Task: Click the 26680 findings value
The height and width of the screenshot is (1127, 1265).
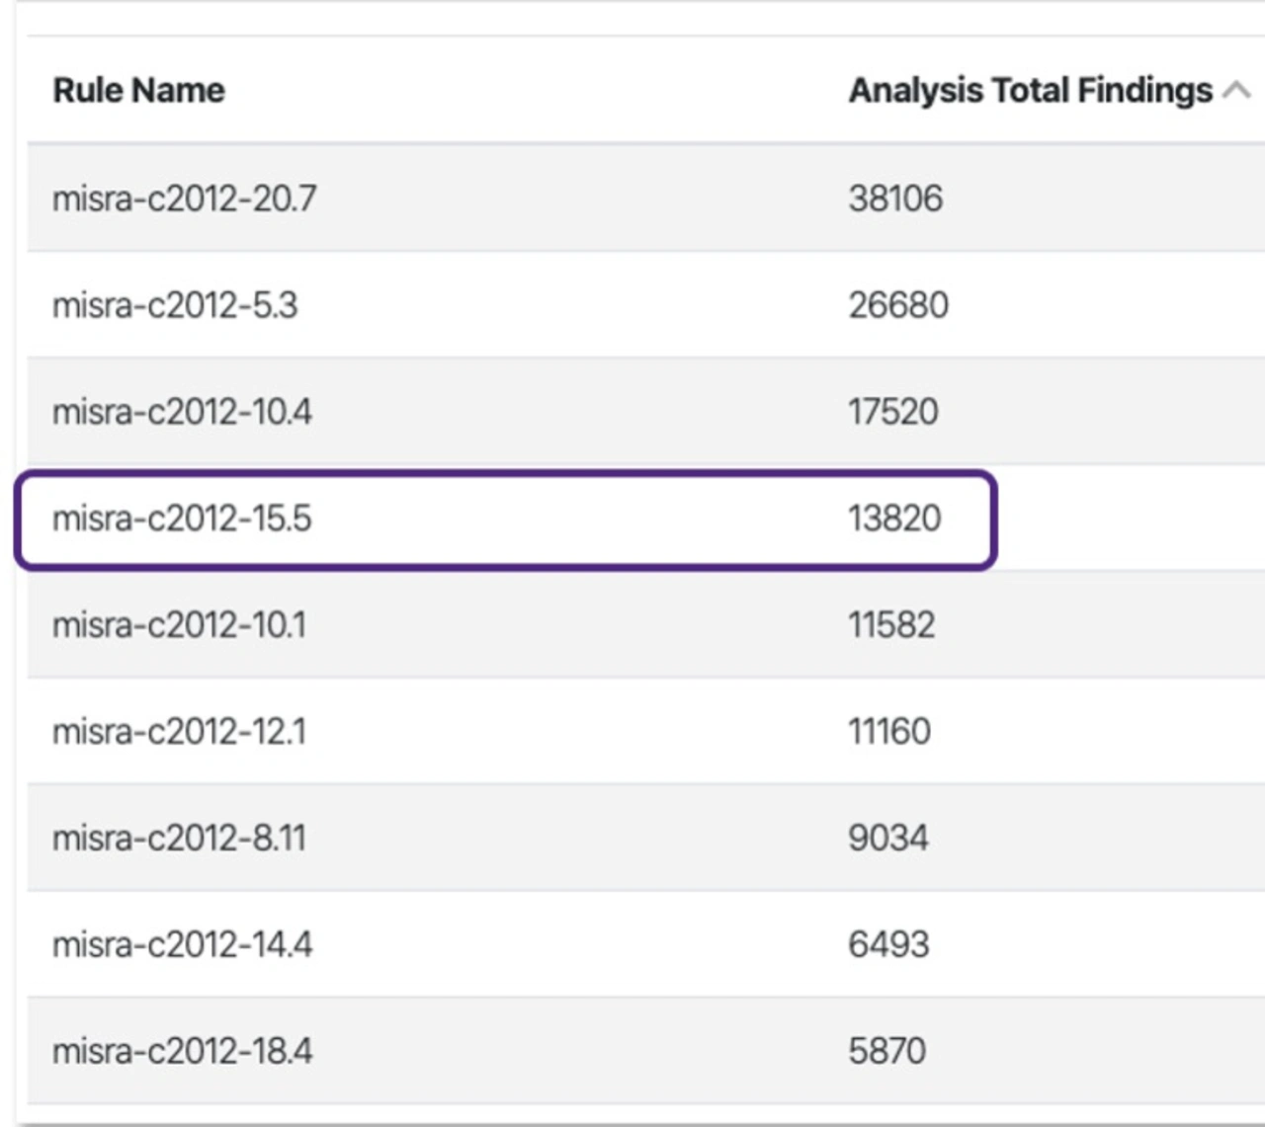Action: pos(897,305)
